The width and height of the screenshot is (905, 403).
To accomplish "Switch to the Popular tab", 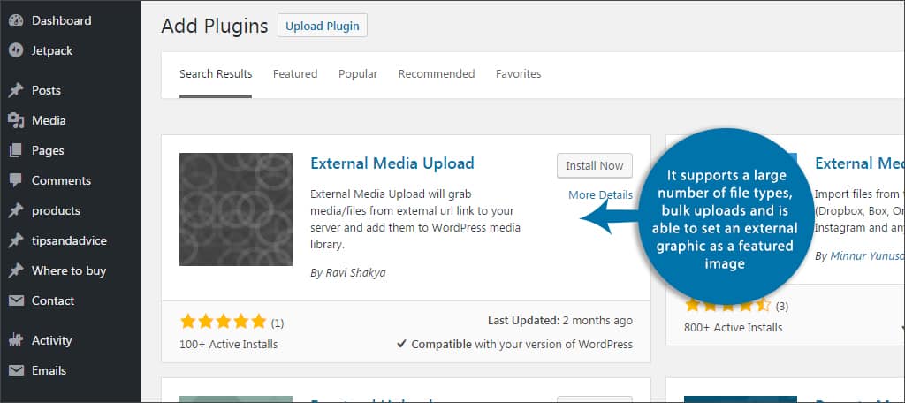I will (358, 74).
